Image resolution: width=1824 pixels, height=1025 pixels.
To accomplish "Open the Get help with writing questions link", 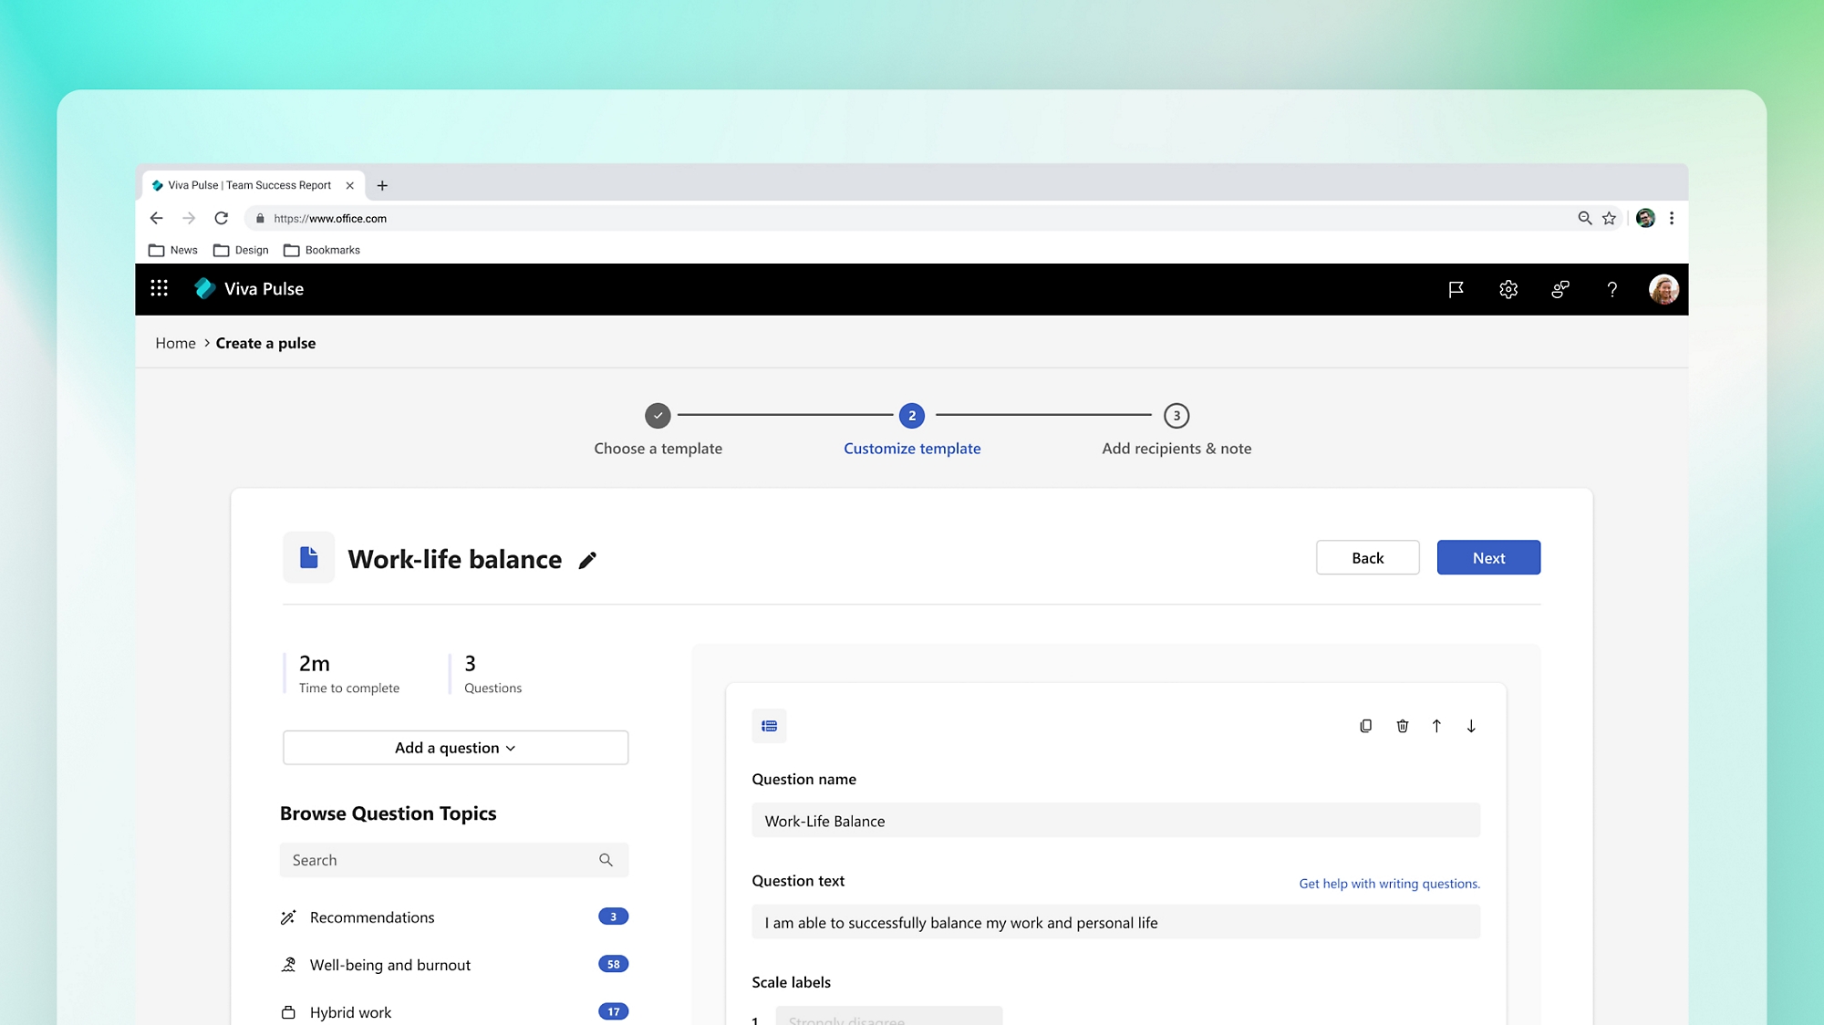I will [x=1389, y=884].
